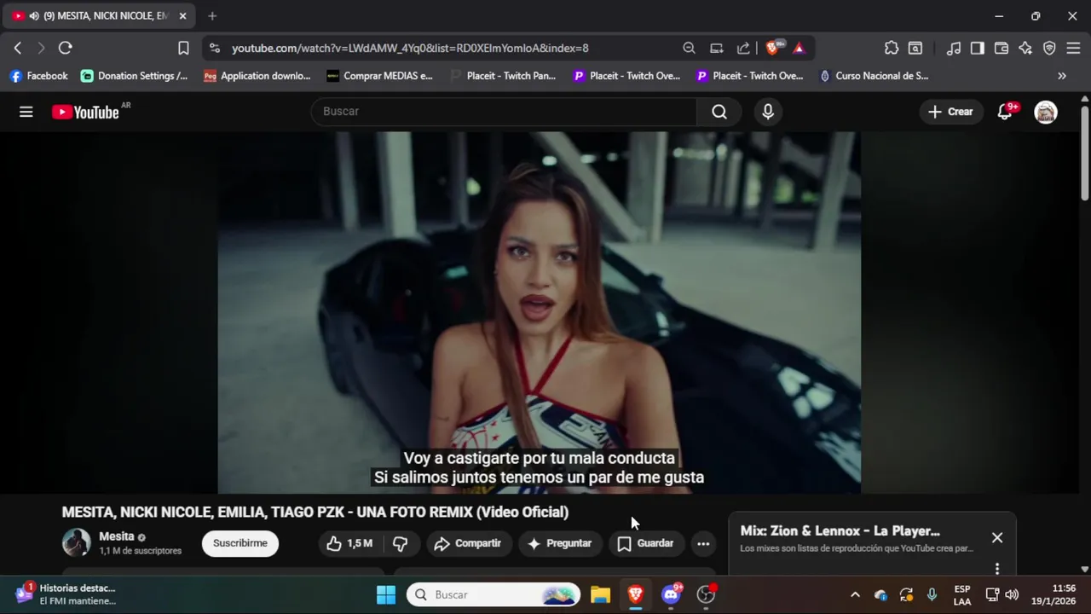The image size is (1091, 614).
Task: Show hidden system tray icons chevron
Action: tap(855, 594)
